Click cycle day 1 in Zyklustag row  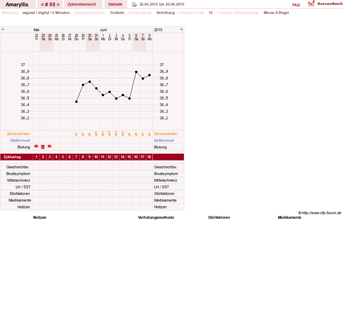coord(36,157)
